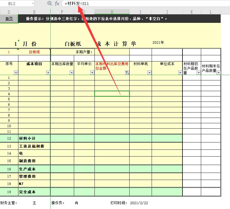Click the filter button under 序号 header

pyautogui.click(x=16, y=73)
